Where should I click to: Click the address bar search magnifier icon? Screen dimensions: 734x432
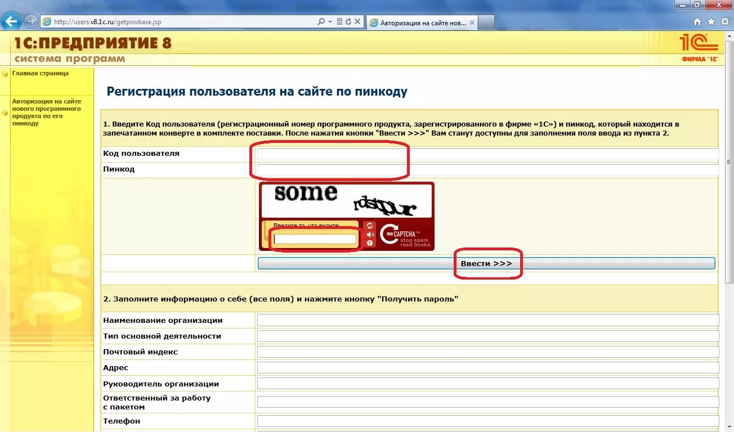point(321,22)
